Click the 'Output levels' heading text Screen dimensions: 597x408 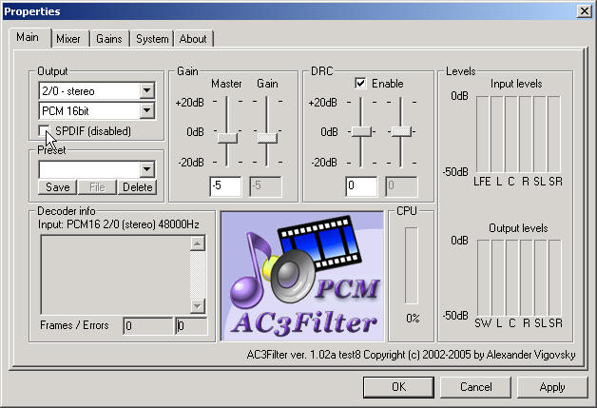pos(518,228)
